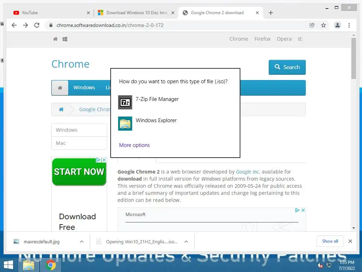Image resolution: width=362 pixels, height=272 pixels.
Task: Expand options for maxresdefault.jpg download
Action: pos(82,242)
